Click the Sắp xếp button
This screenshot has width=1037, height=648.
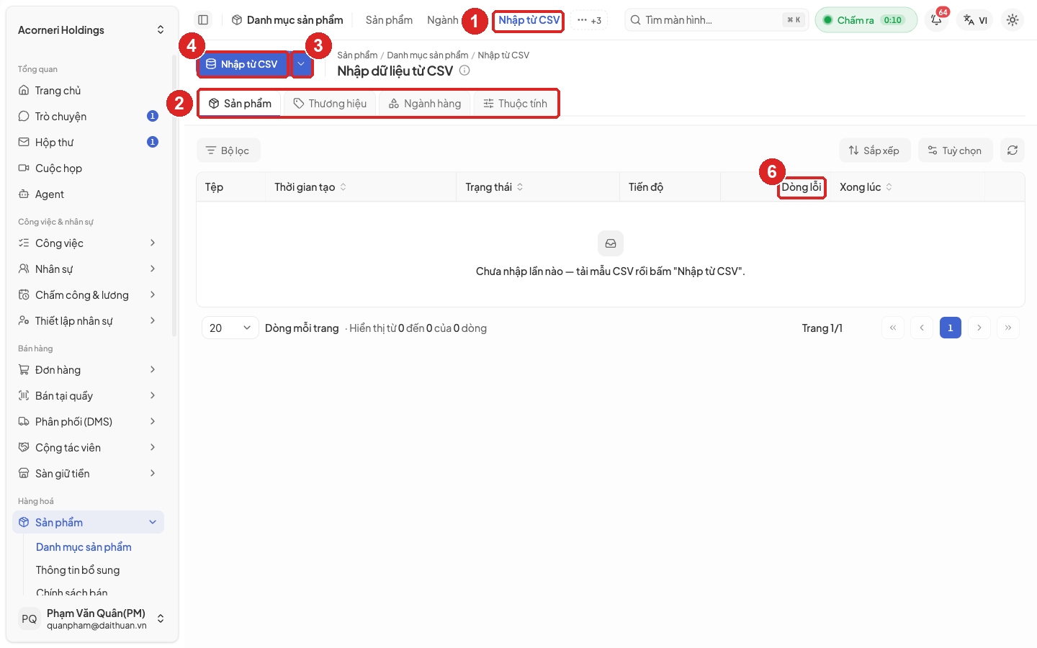point(874,150)
